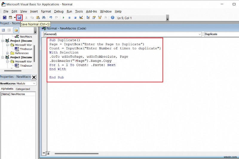The height and width of the screenshot is (159, 239).
Task: Open the Insert object dropdown arrow beside UserForm icon
Action: [15, 18]
